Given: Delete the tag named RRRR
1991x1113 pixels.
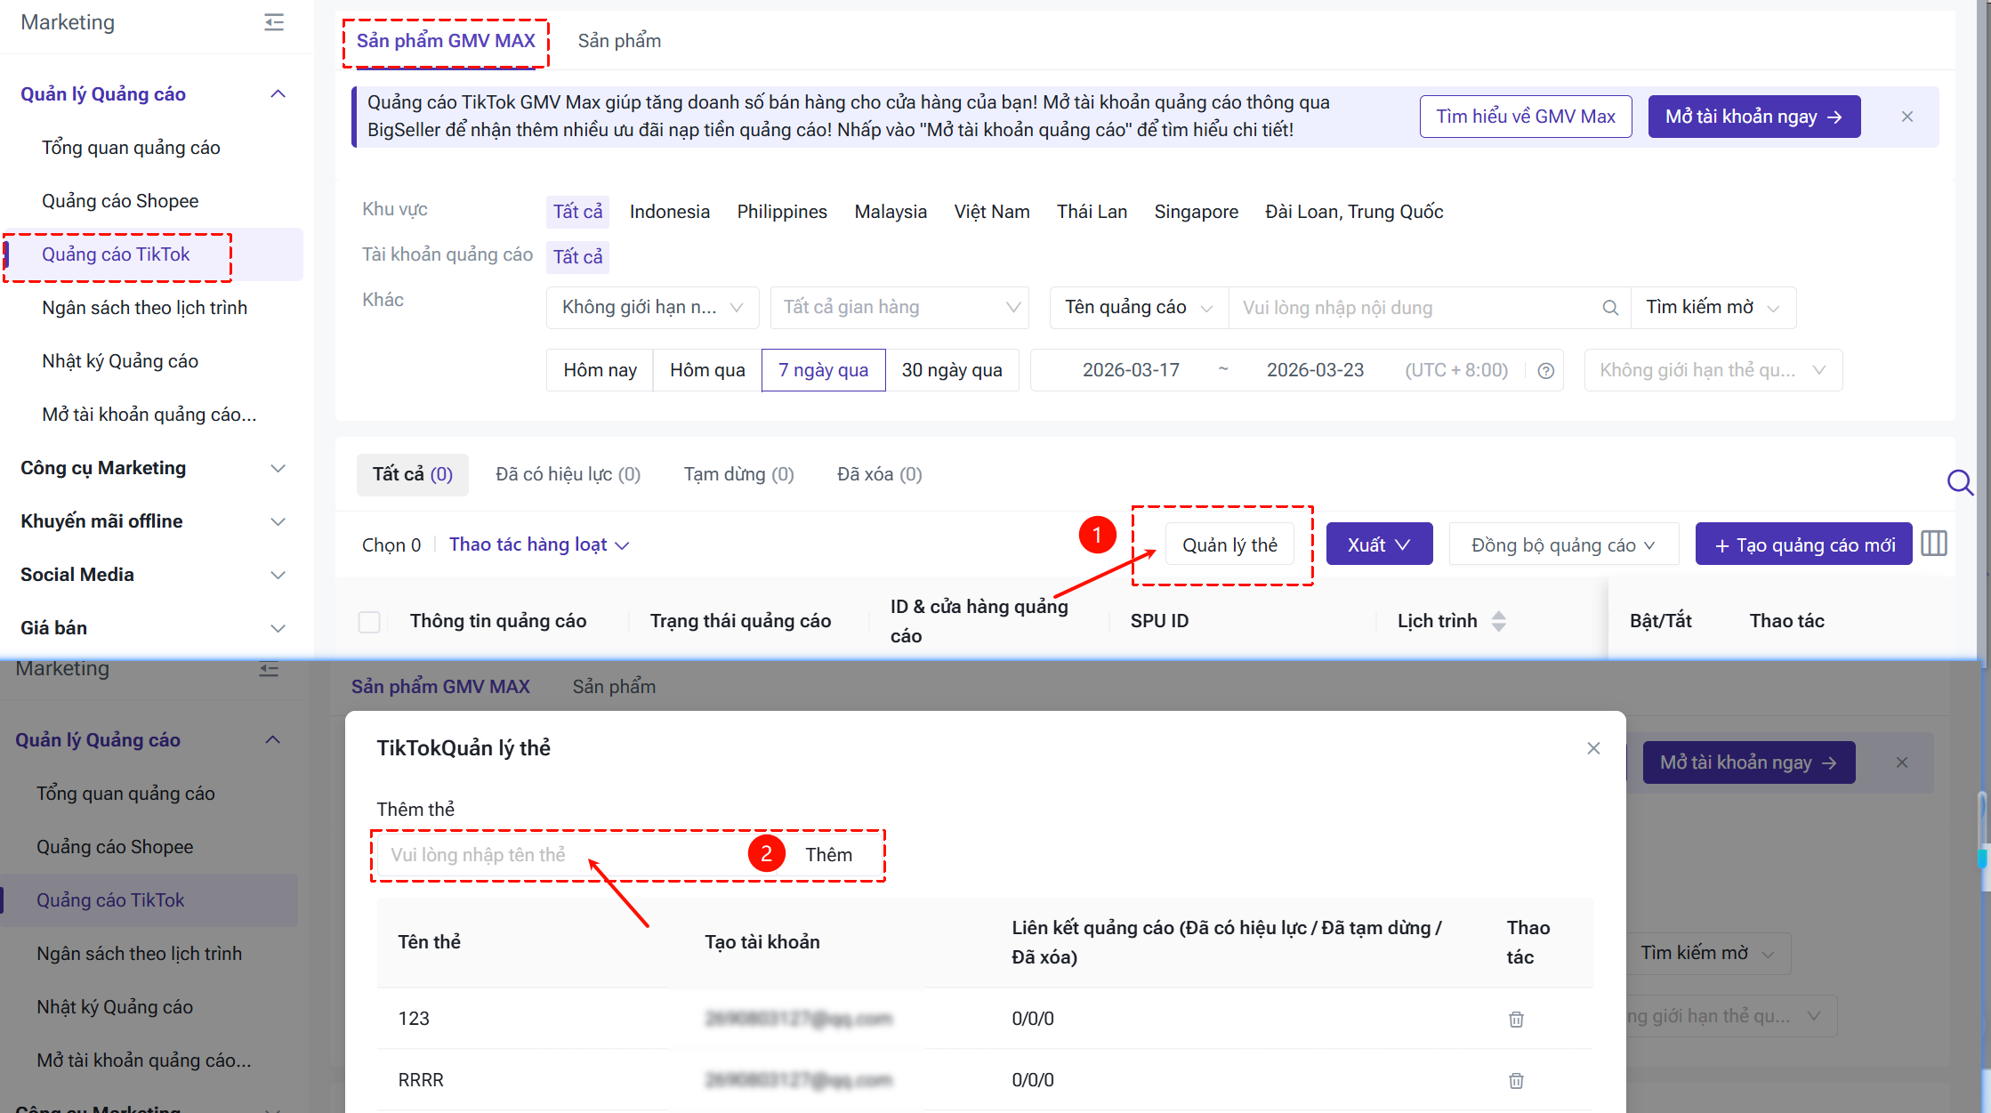Looking at the screenshot, I should tap(1516, 1080).
